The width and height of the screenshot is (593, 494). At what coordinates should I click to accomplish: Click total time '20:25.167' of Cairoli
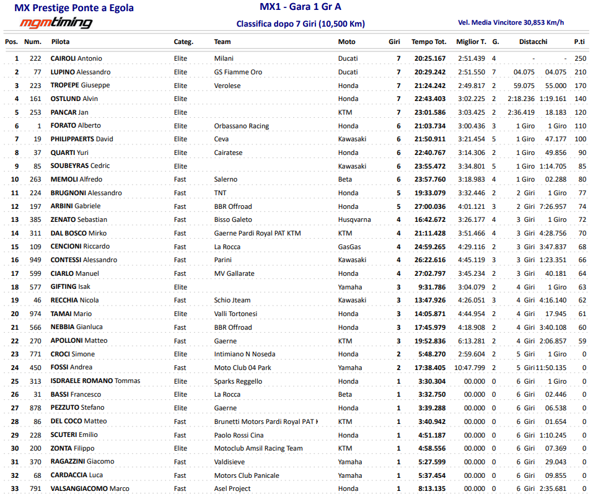point(430,58)
